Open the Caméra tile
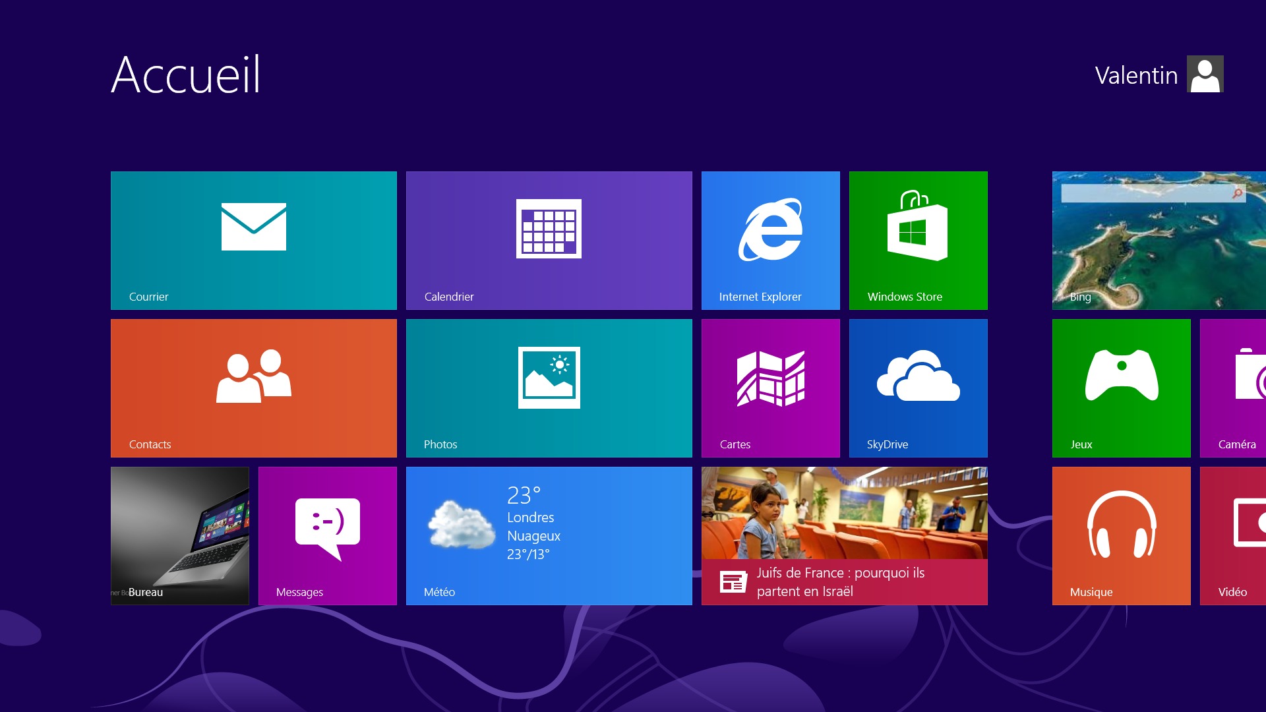1266x712 pixels. tap(1233, 388)
